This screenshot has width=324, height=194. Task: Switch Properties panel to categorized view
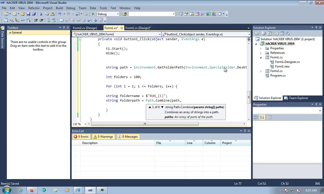click(256, 117)
